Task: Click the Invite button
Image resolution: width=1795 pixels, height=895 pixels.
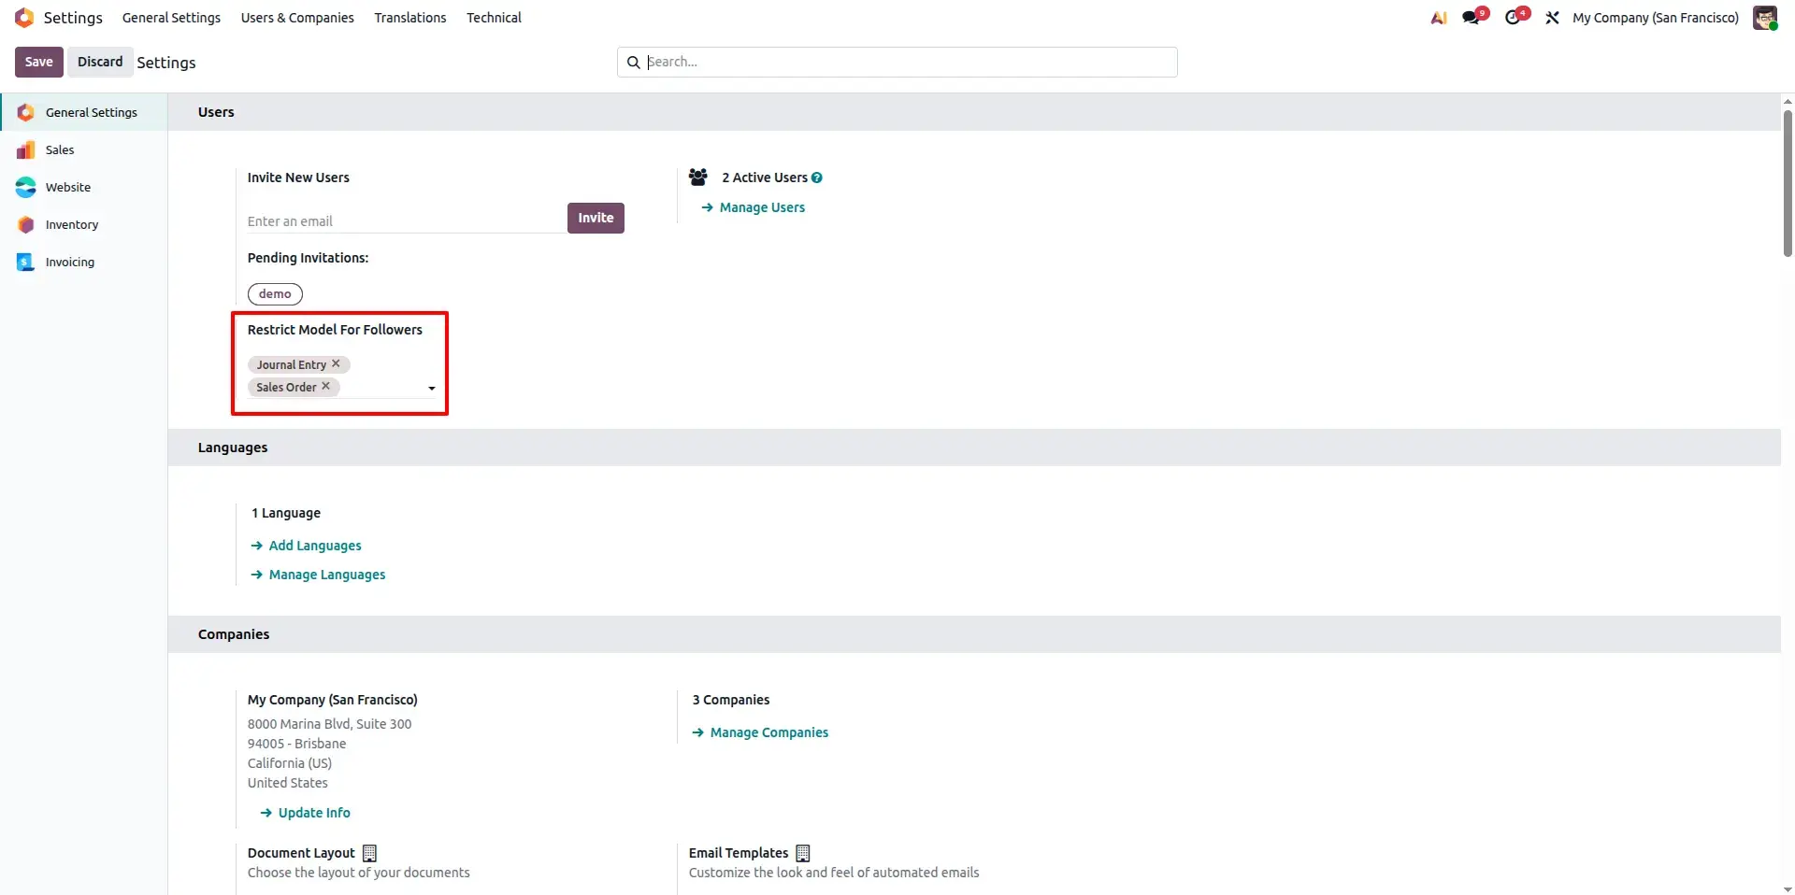Action: tap(596, 218)
